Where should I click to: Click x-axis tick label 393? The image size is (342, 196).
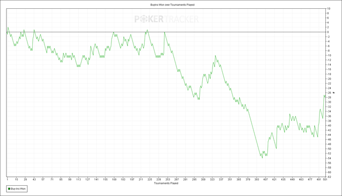point(256,179)
